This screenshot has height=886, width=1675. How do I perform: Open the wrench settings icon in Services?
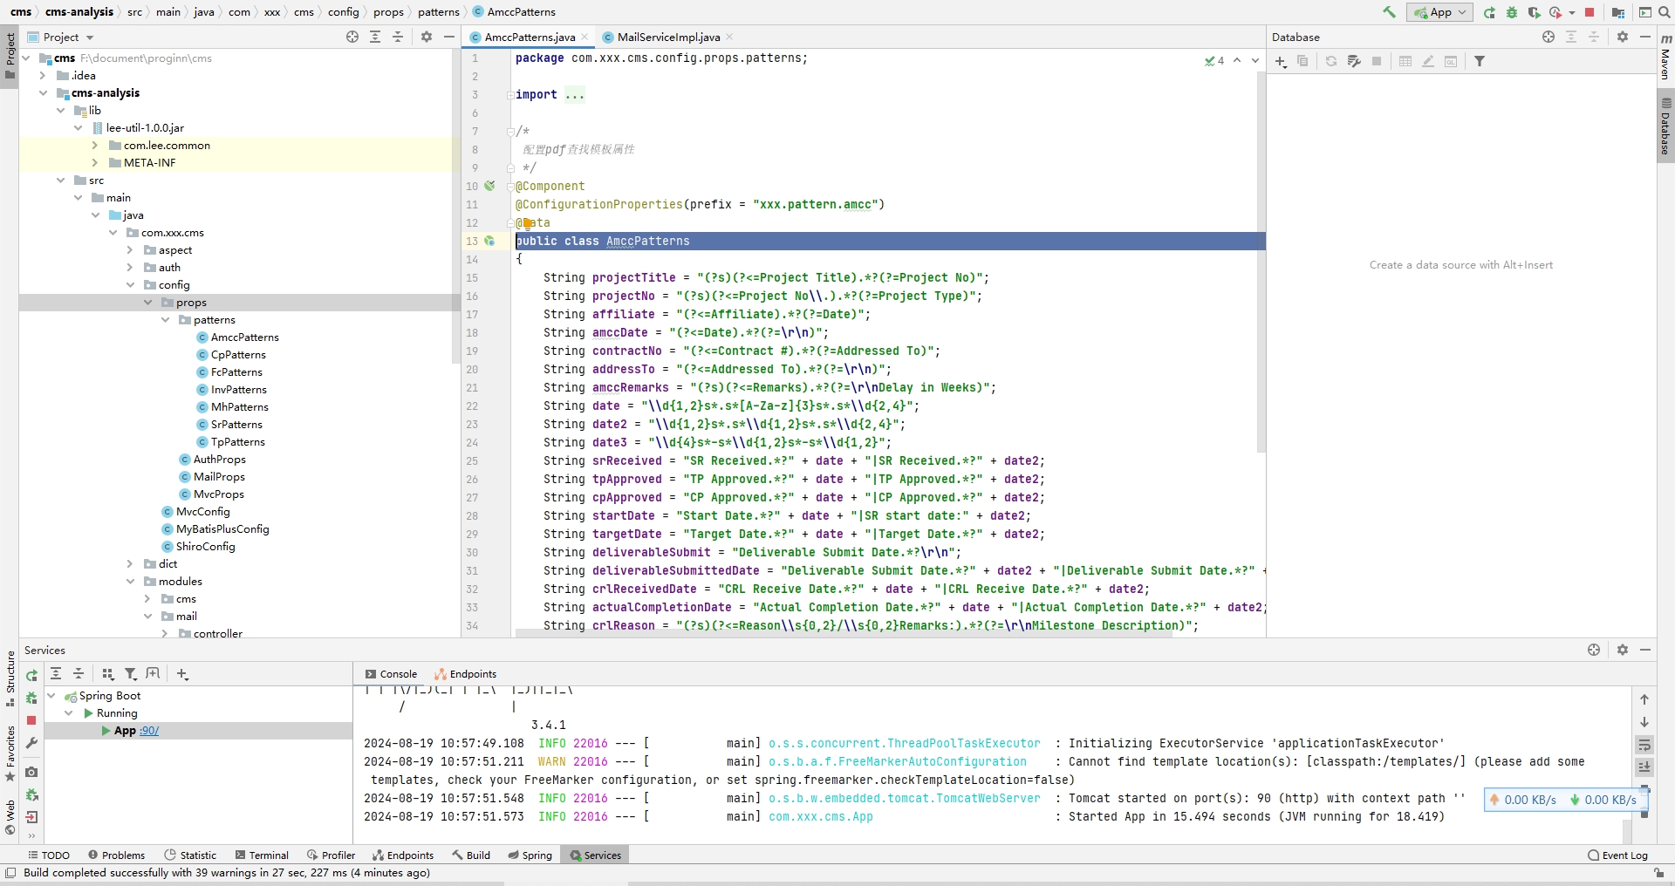31,743
